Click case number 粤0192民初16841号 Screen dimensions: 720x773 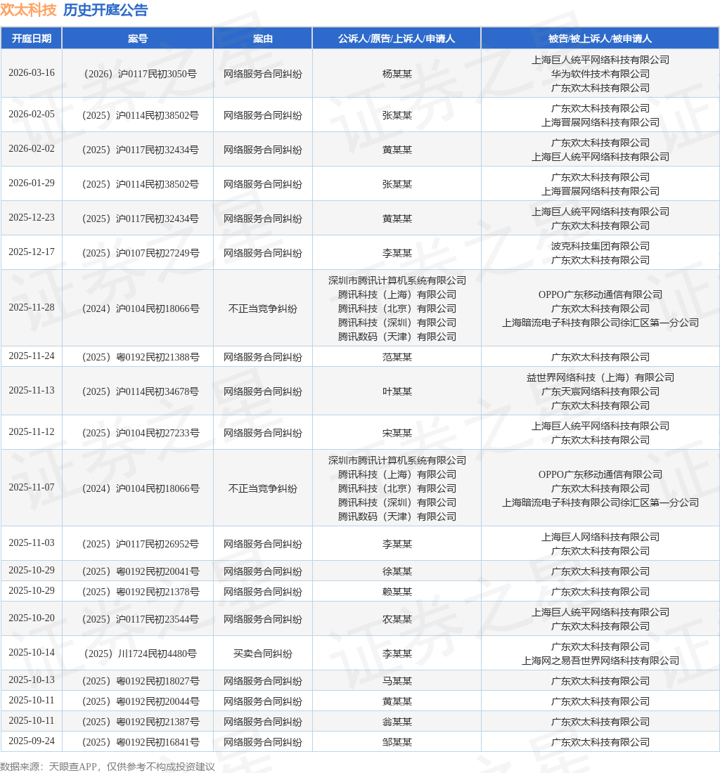click(x=140, y=742)
